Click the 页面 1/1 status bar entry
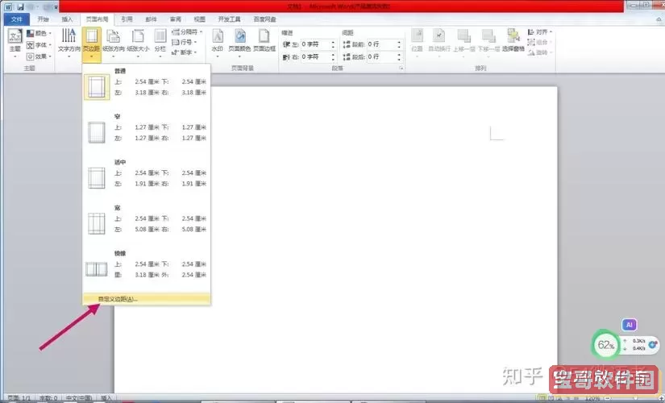Viewport: 665px width, 403px height. pyautogui.click(x=19, y=398)
